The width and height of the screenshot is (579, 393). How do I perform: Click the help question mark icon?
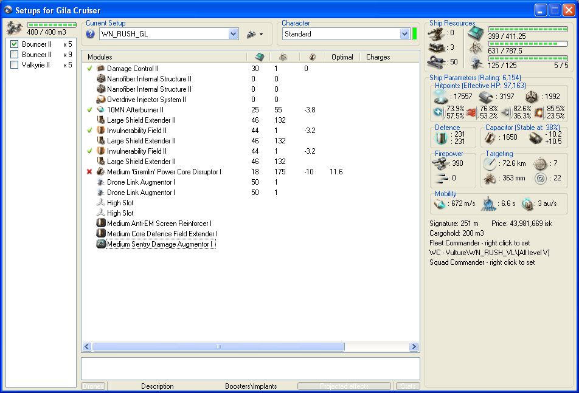tap(90, 34)
